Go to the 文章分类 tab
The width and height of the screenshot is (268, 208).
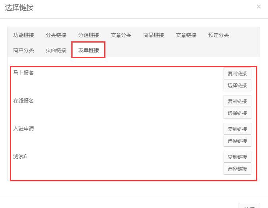point(121,35)
